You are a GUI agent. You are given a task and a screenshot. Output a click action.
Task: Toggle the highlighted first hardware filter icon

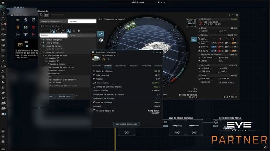pos(52,31)
